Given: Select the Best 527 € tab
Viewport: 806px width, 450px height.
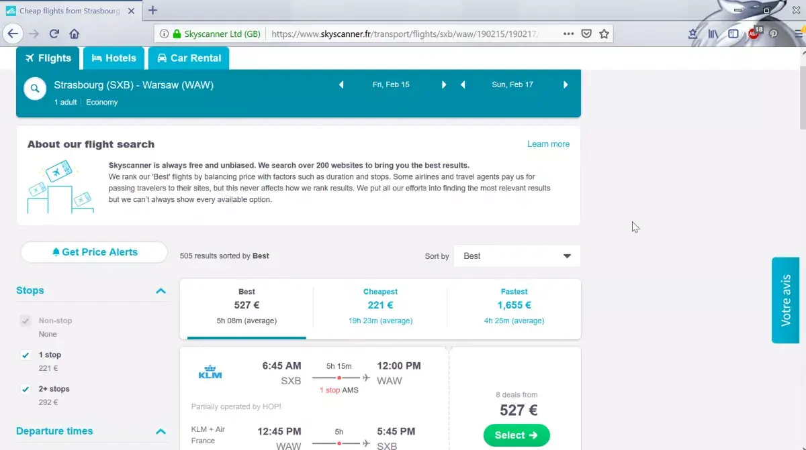Looking at the screenshot, I should [247, 309].
